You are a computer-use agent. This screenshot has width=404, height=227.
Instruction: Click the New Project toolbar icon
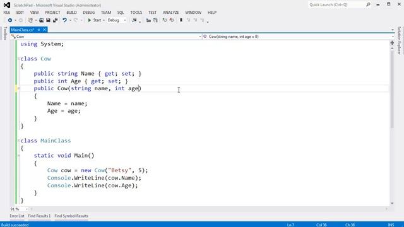[x=31, y=20]
